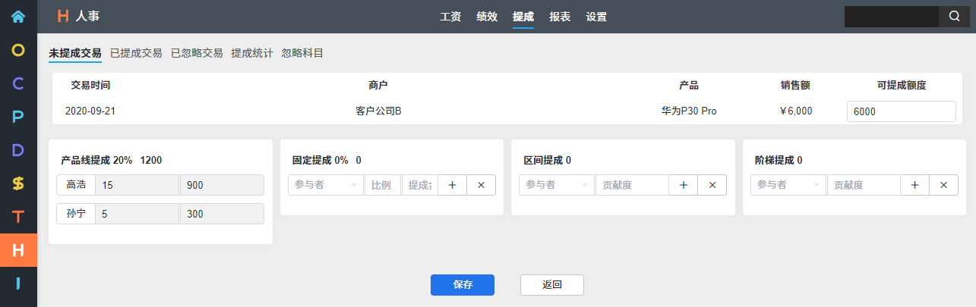Viewport: 976px width, 307px height.
Task: Open the blue P module in sidebar
Action: (18, 117)
